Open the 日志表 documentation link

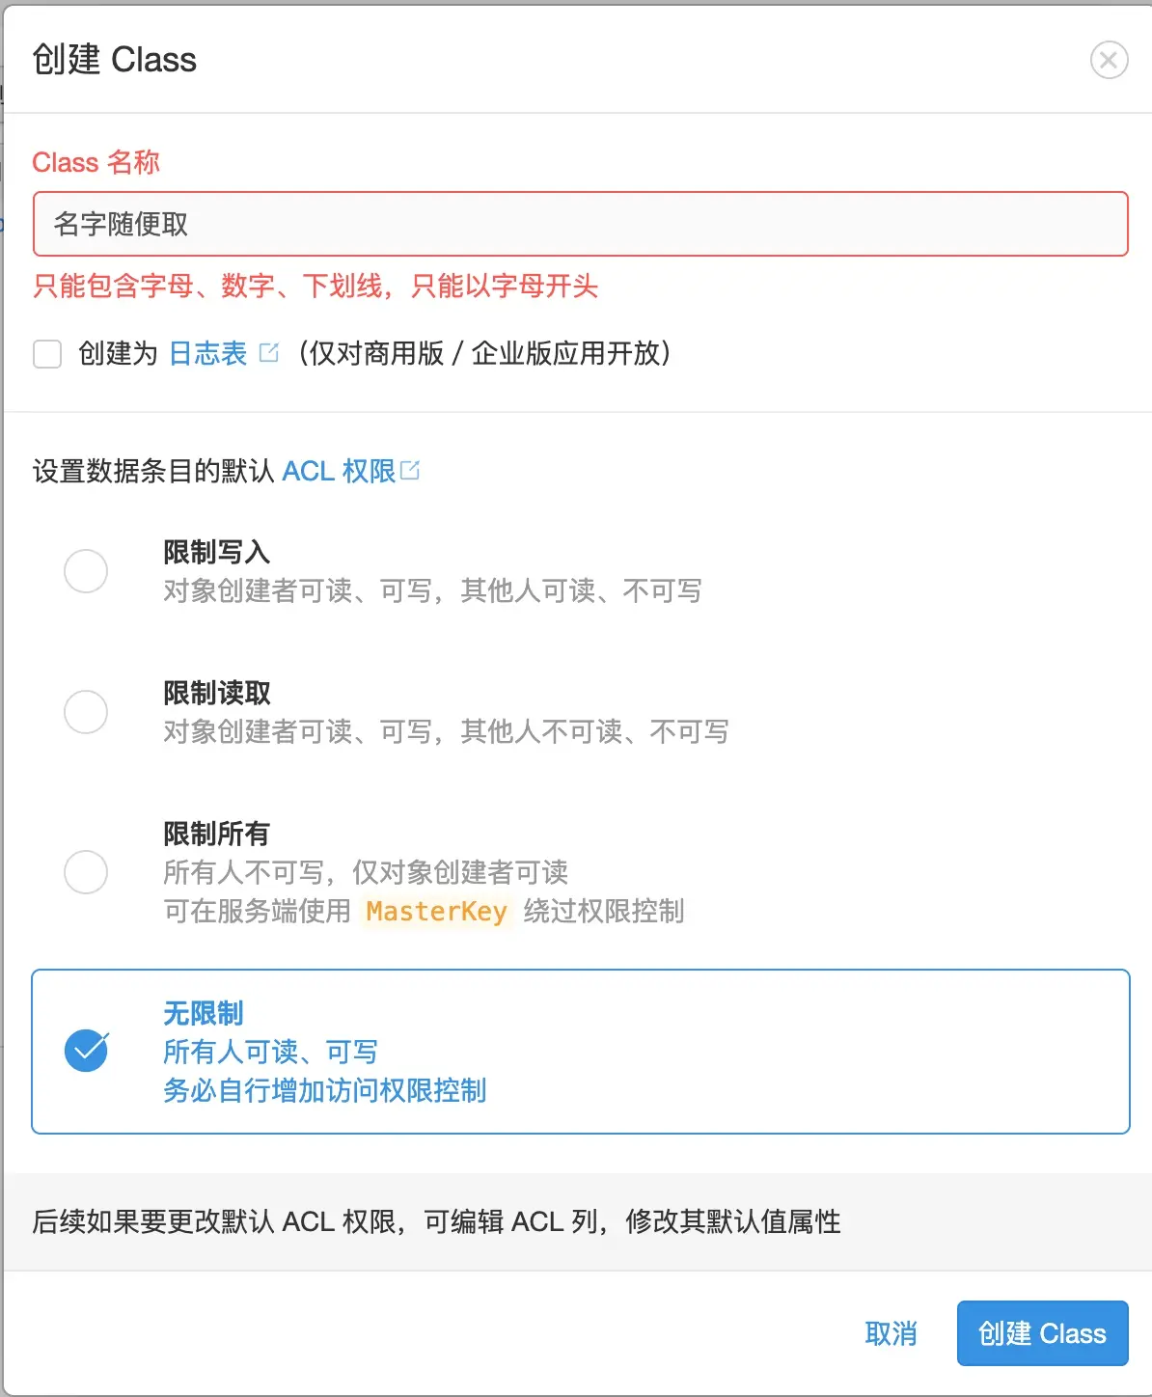[x=208, y=354]
